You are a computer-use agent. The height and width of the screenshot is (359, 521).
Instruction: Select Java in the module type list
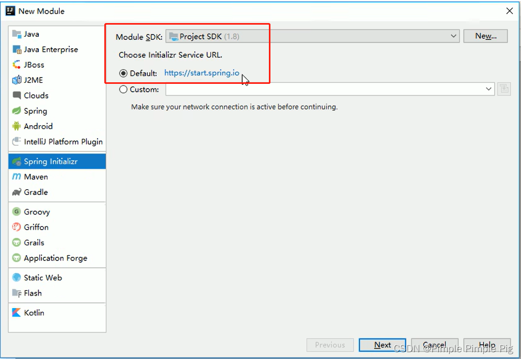click(57, 34)
